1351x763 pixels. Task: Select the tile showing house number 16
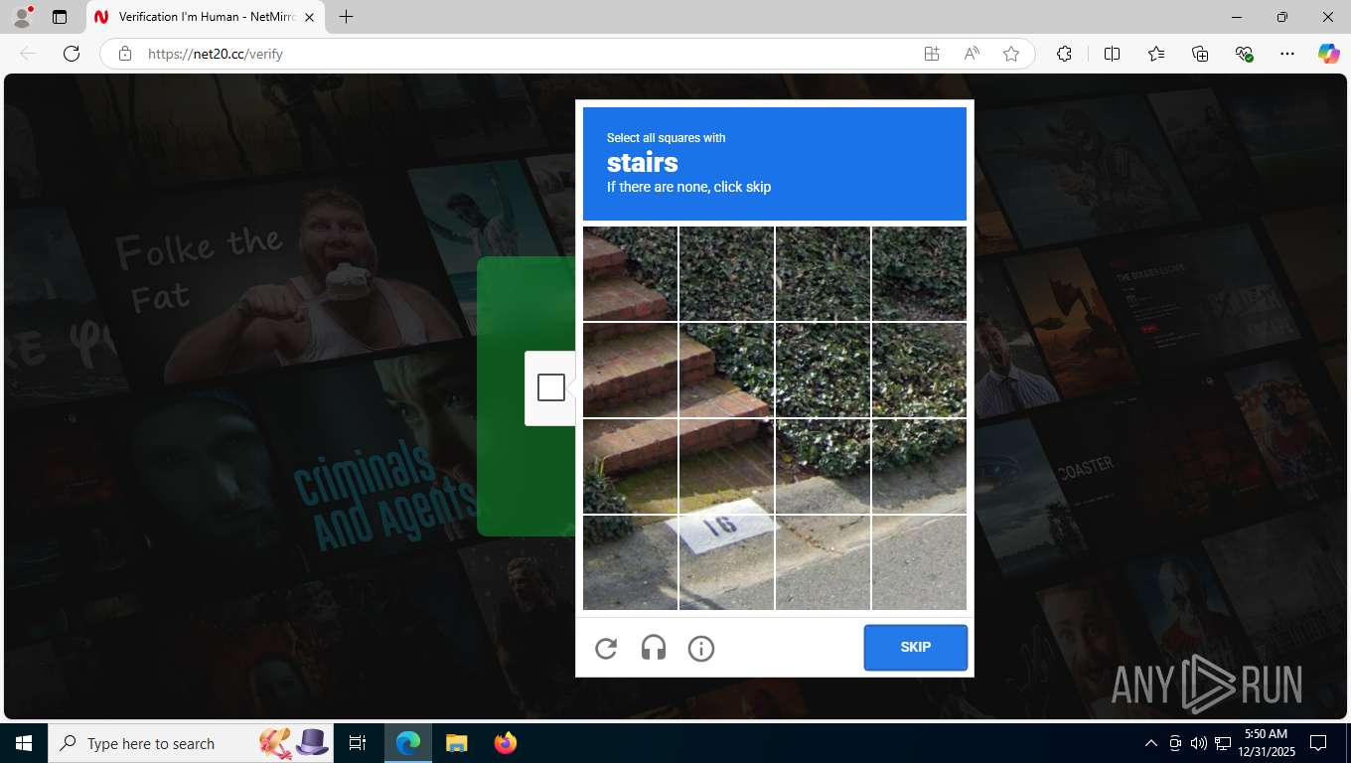(x=726, y=562)
